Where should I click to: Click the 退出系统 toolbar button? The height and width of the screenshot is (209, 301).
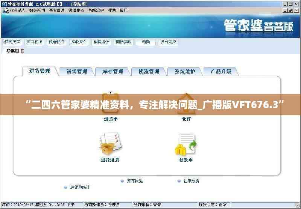[x=168, y=42]
